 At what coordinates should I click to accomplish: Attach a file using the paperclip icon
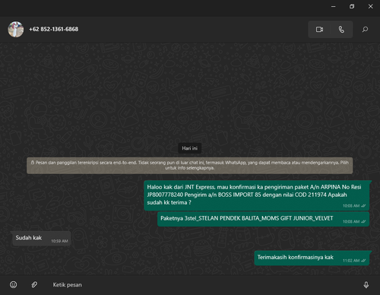pyautogui.click(x=34, y=284)
